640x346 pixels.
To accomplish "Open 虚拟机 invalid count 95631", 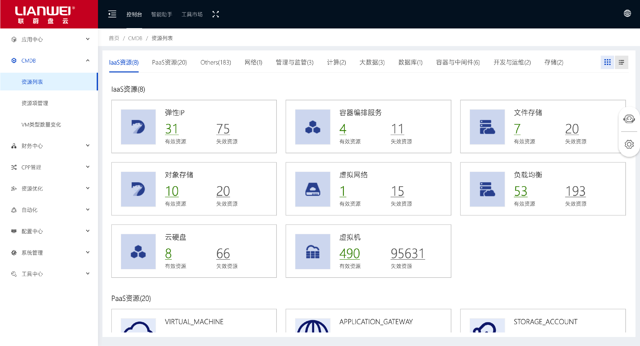I will pos(408,254).
